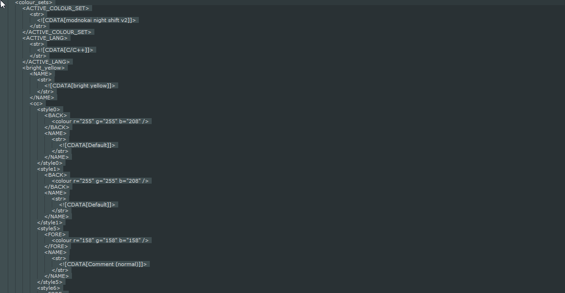The height and width of the screenshot is (293, 565).
Task: Click the closing </style5> tag
Action: coord(49,282)
